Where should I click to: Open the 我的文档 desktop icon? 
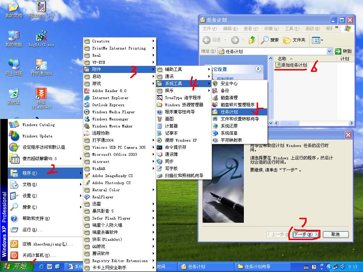point(13,9)
